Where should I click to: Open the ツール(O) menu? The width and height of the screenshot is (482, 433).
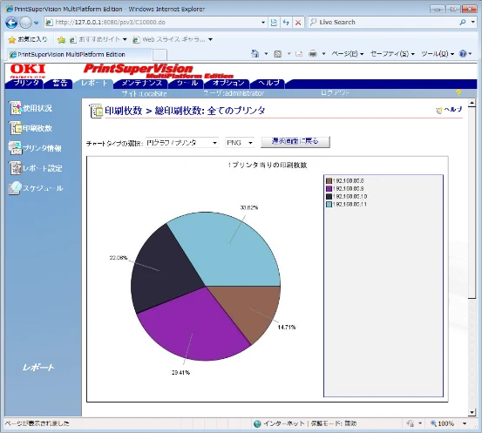438,54
